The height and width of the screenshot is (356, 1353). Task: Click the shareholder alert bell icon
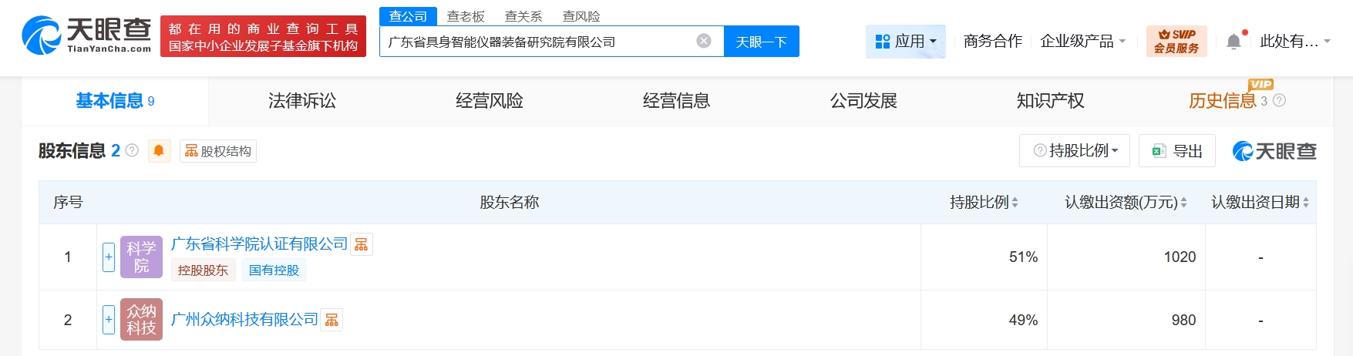159,151
